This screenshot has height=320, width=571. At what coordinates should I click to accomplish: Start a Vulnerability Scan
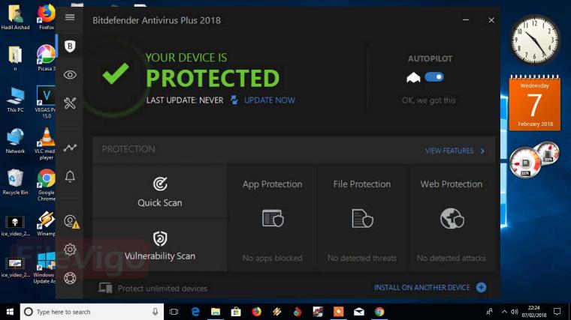[160, 246]
